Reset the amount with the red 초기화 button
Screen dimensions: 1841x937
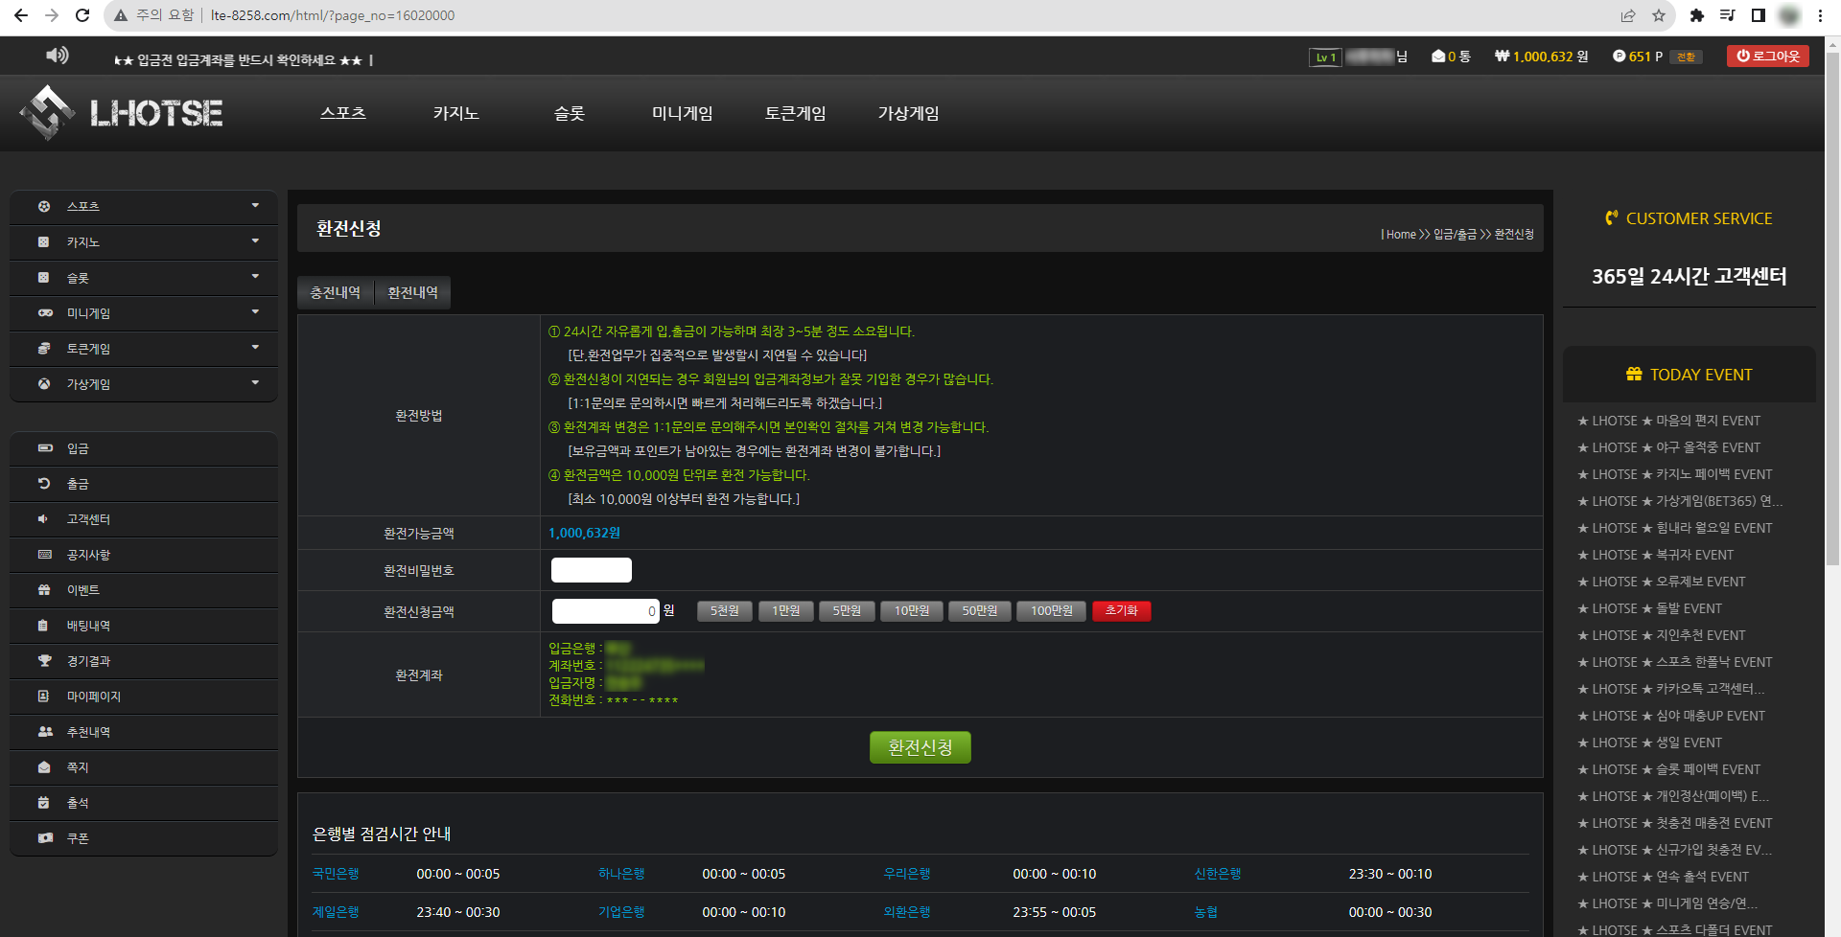click(x=1122, y=611)
